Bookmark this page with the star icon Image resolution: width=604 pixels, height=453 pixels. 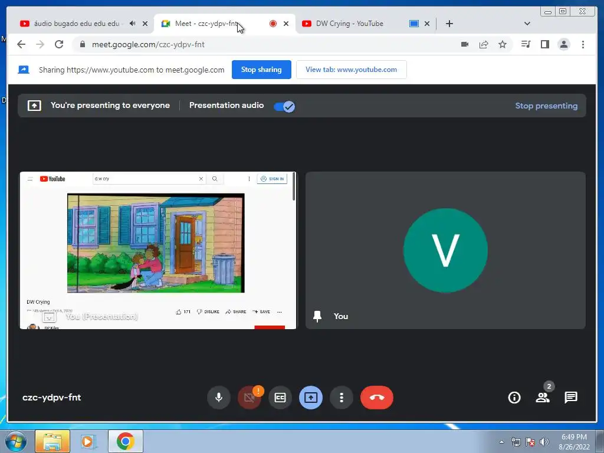click(x=503, y=44)
